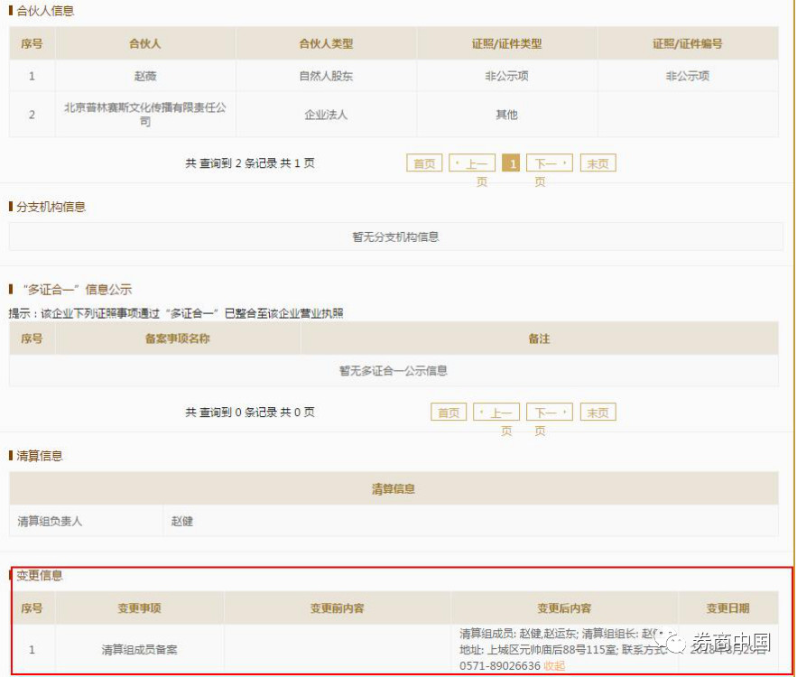797x677 pixels.
Task: Click 证照/证件类型 column header
Action: click(x=506, y=43)
